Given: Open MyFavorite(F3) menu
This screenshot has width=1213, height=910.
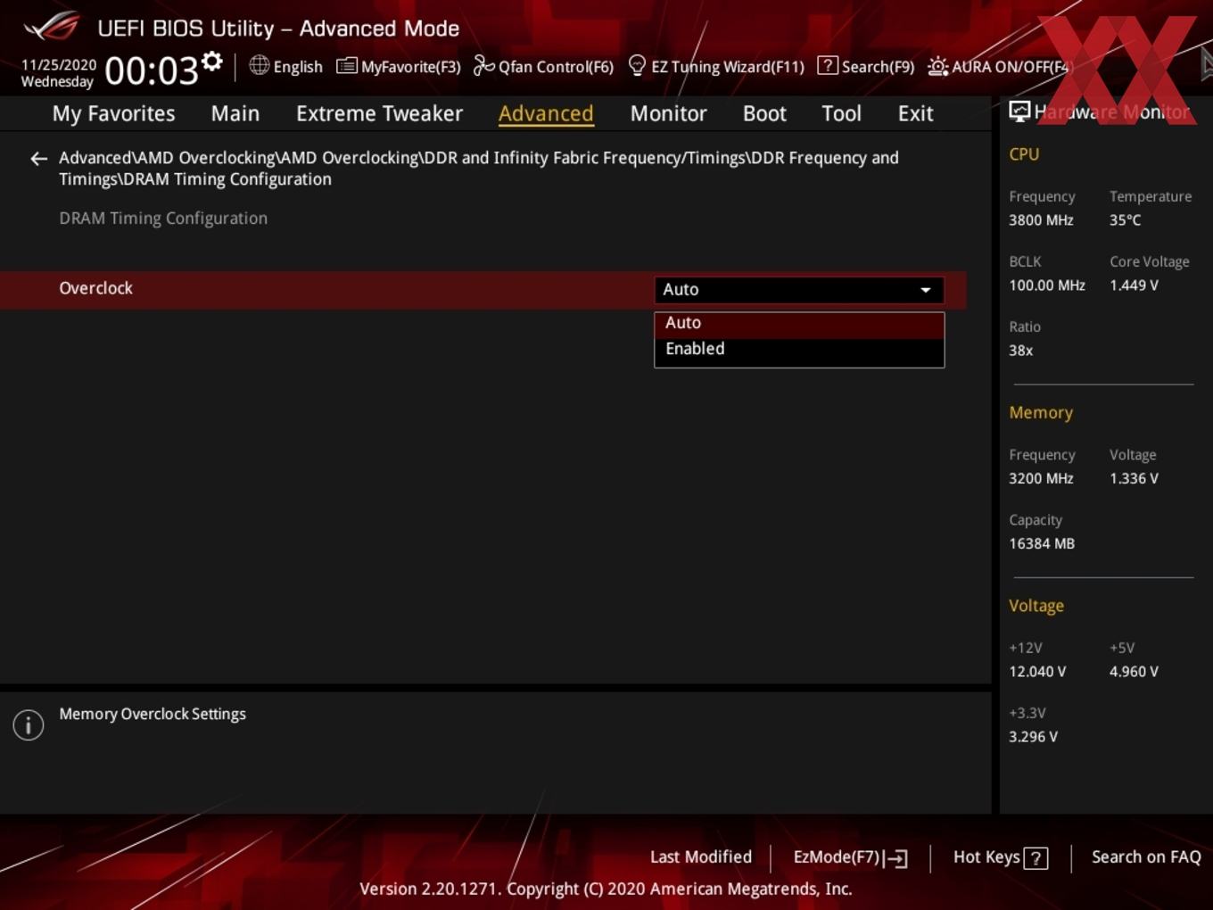Looking at the screenshot, I should point(398,66).
